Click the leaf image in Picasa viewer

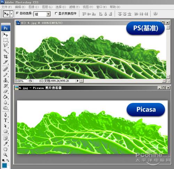92,127
